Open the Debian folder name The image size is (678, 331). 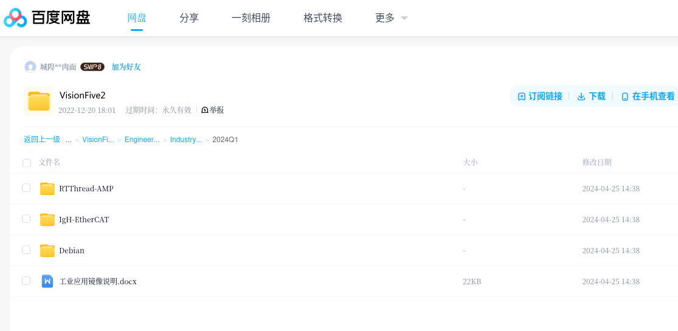tap(72, 251)
